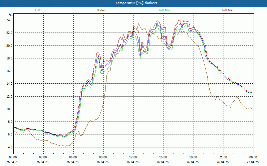Click the 'Luft Min' legend label
Viewport: 267px width, 166px height.
[164, 10]
